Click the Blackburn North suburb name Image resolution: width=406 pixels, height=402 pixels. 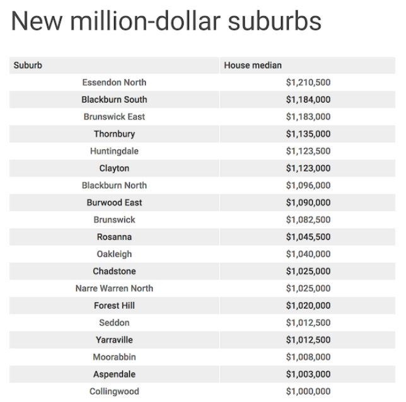point(114,185)
